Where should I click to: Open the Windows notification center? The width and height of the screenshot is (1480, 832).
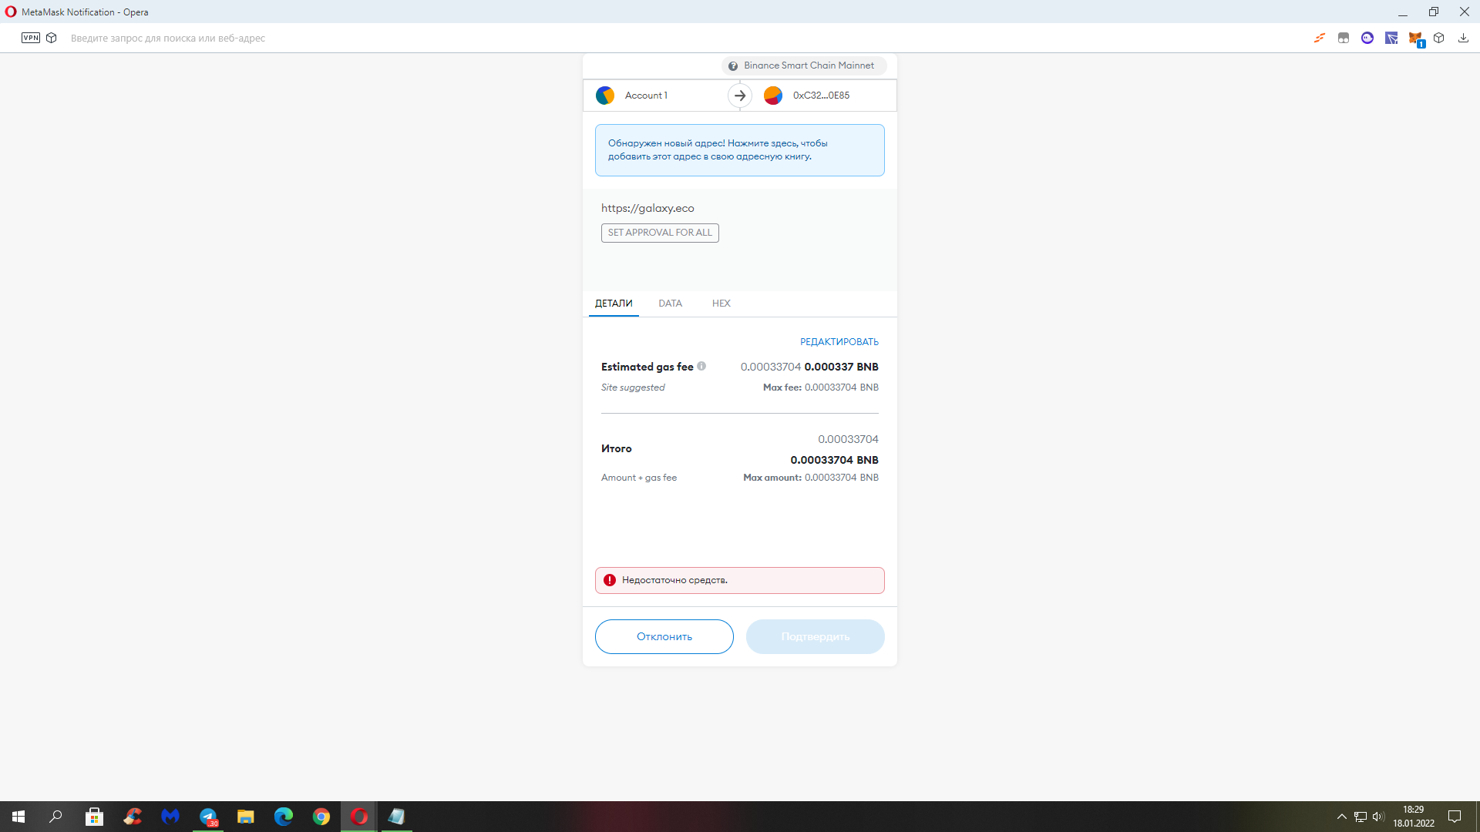tap(1455, 817)
